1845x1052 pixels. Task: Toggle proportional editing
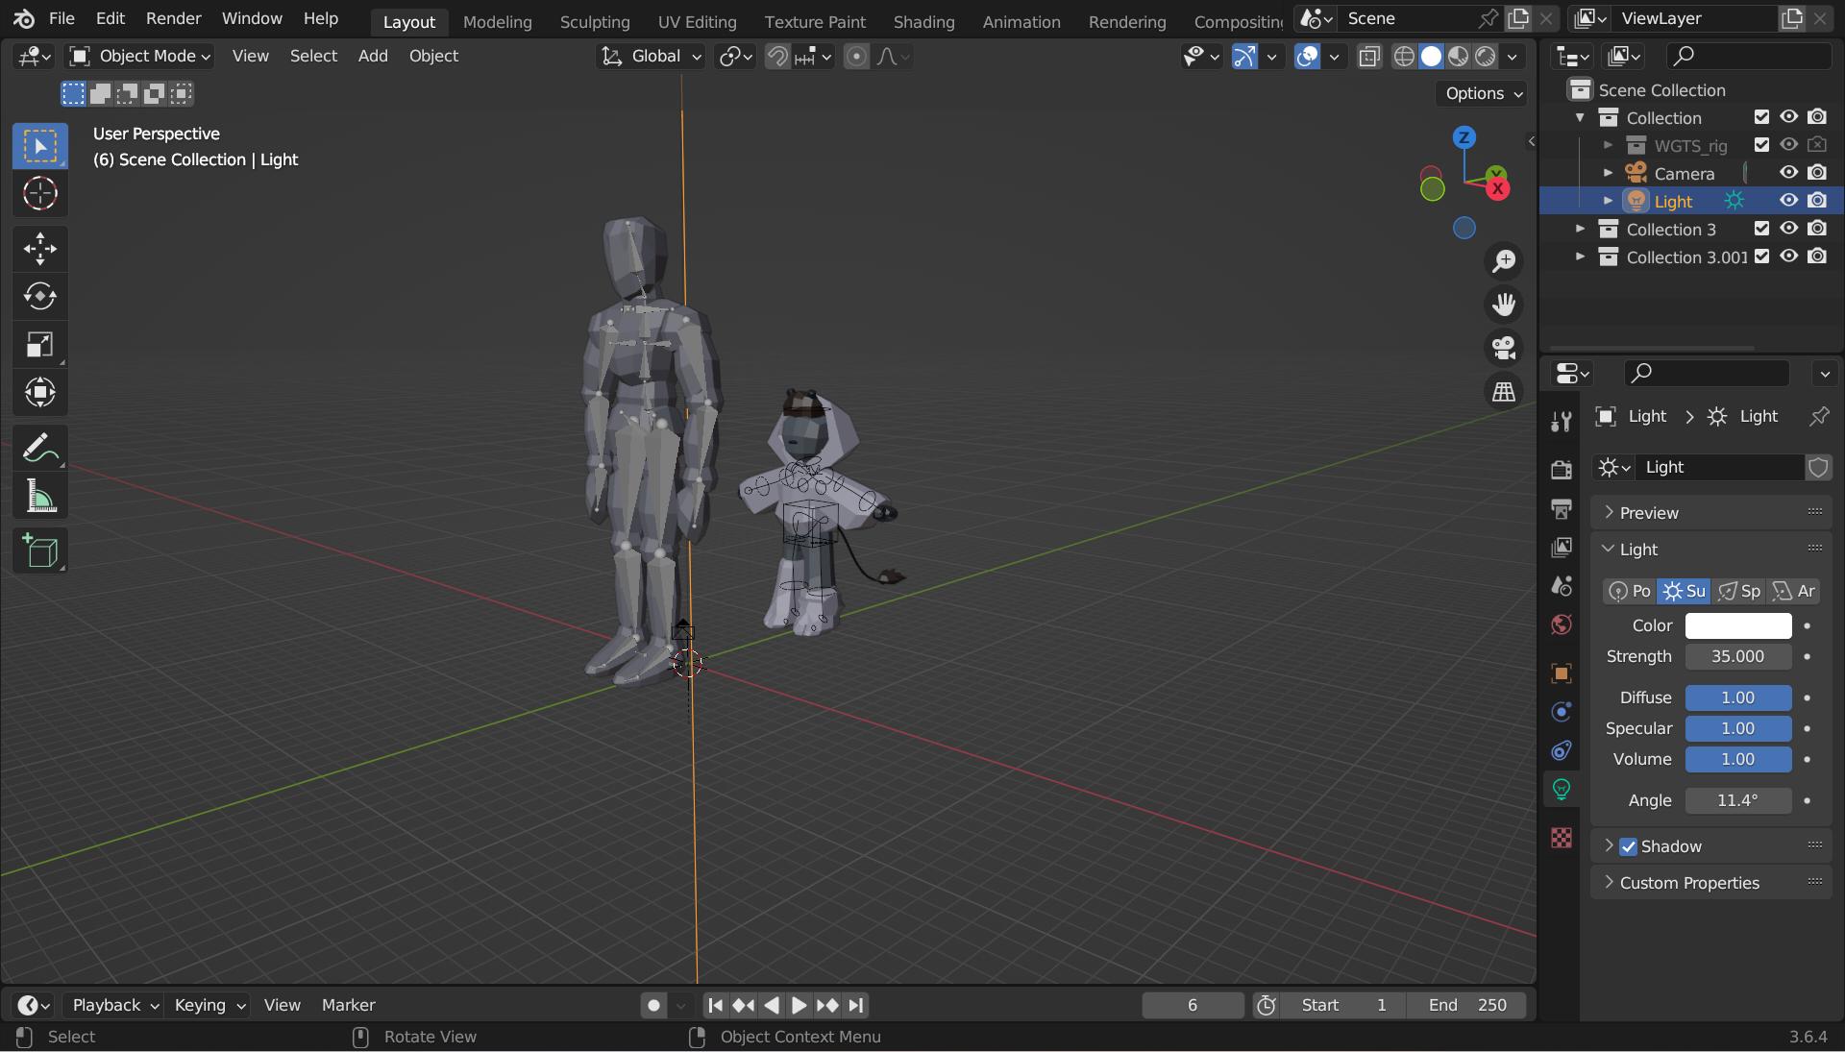856,57
